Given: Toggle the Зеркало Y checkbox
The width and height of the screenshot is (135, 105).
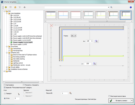Looking at the screenshot, I should [x=24, y=96].
